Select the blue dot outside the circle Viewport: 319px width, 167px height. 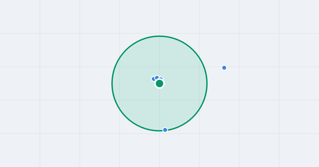(224, 68)
